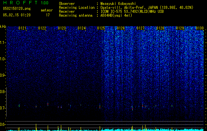Select the antenna value A504HB(yagi 4el)
This screenshot has height=131, width=207.
click(116, 15)
